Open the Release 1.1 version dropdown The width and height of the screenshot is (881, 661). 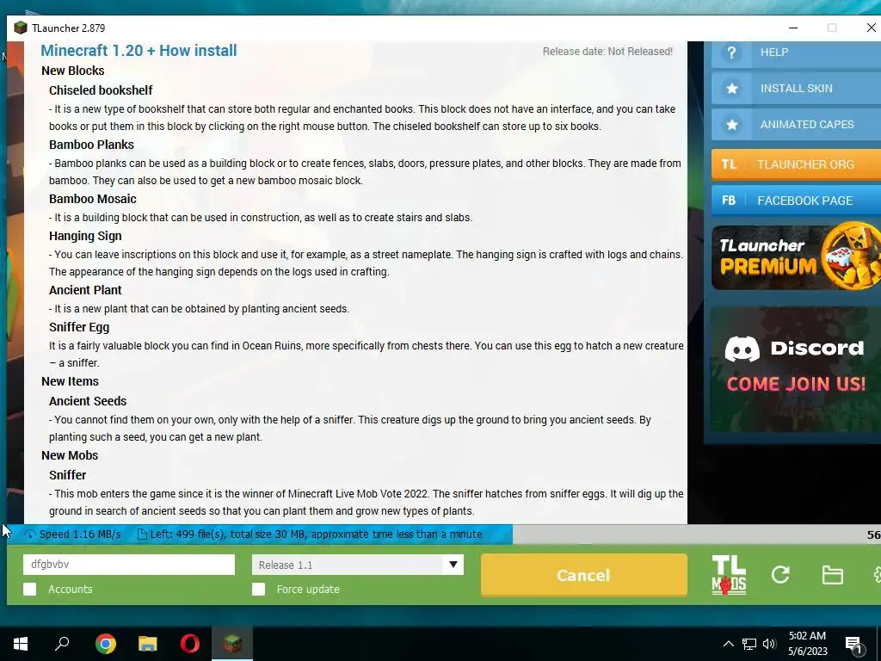click(358, 565)
